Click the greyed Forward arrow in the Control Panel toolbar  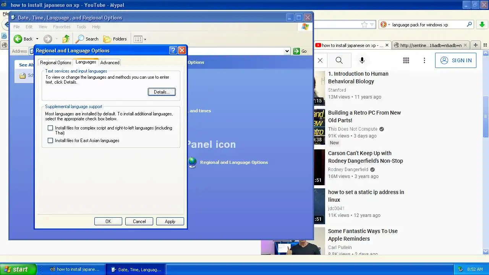pos(48,39)
